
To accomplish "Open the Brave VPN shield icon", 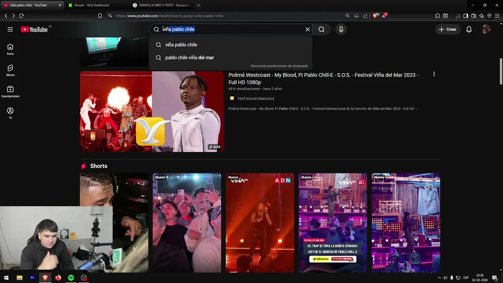I will [x=489, y=16].
